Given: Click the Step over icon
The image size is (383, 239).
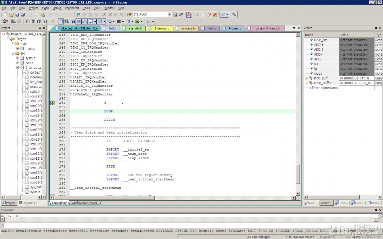Looking at the screenshot, I should point(33,22).
